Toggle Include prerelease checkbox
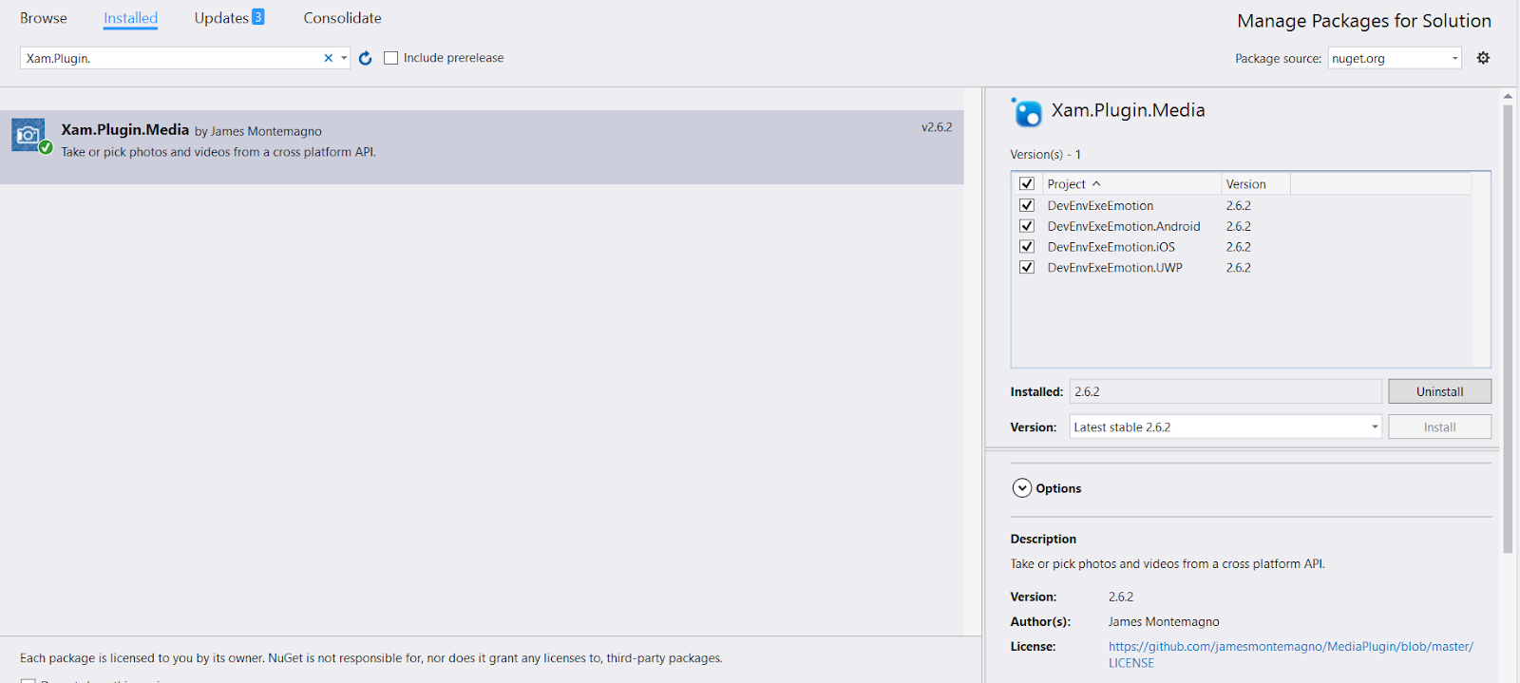 coord(390,58)
